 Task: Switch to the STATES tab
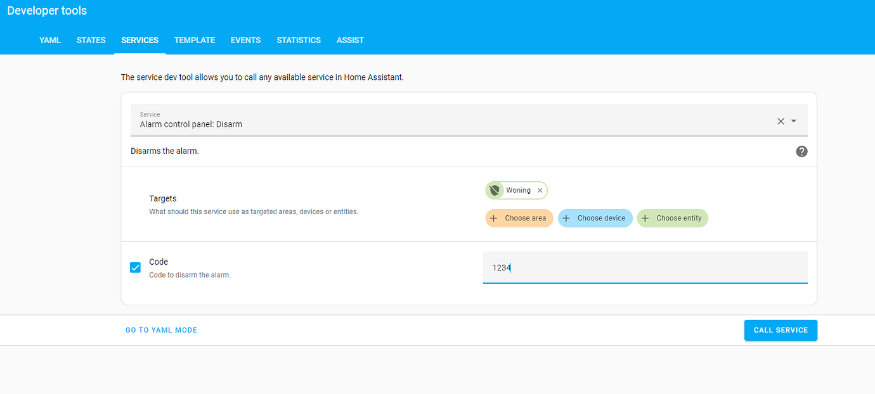[x=91, y=40]
